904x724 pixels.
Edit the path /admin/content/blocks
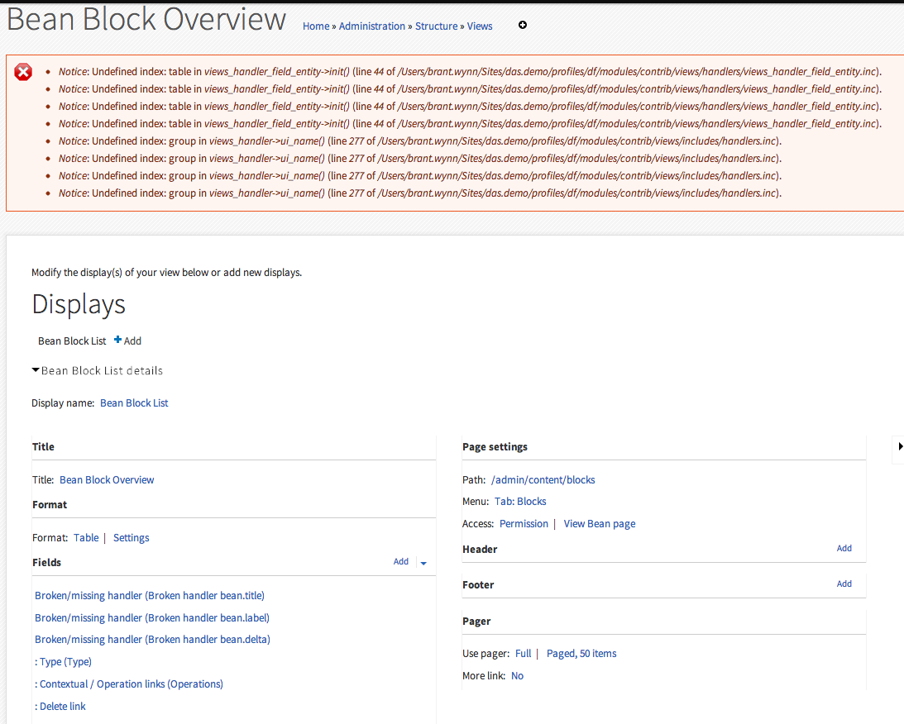coord(543,479)
